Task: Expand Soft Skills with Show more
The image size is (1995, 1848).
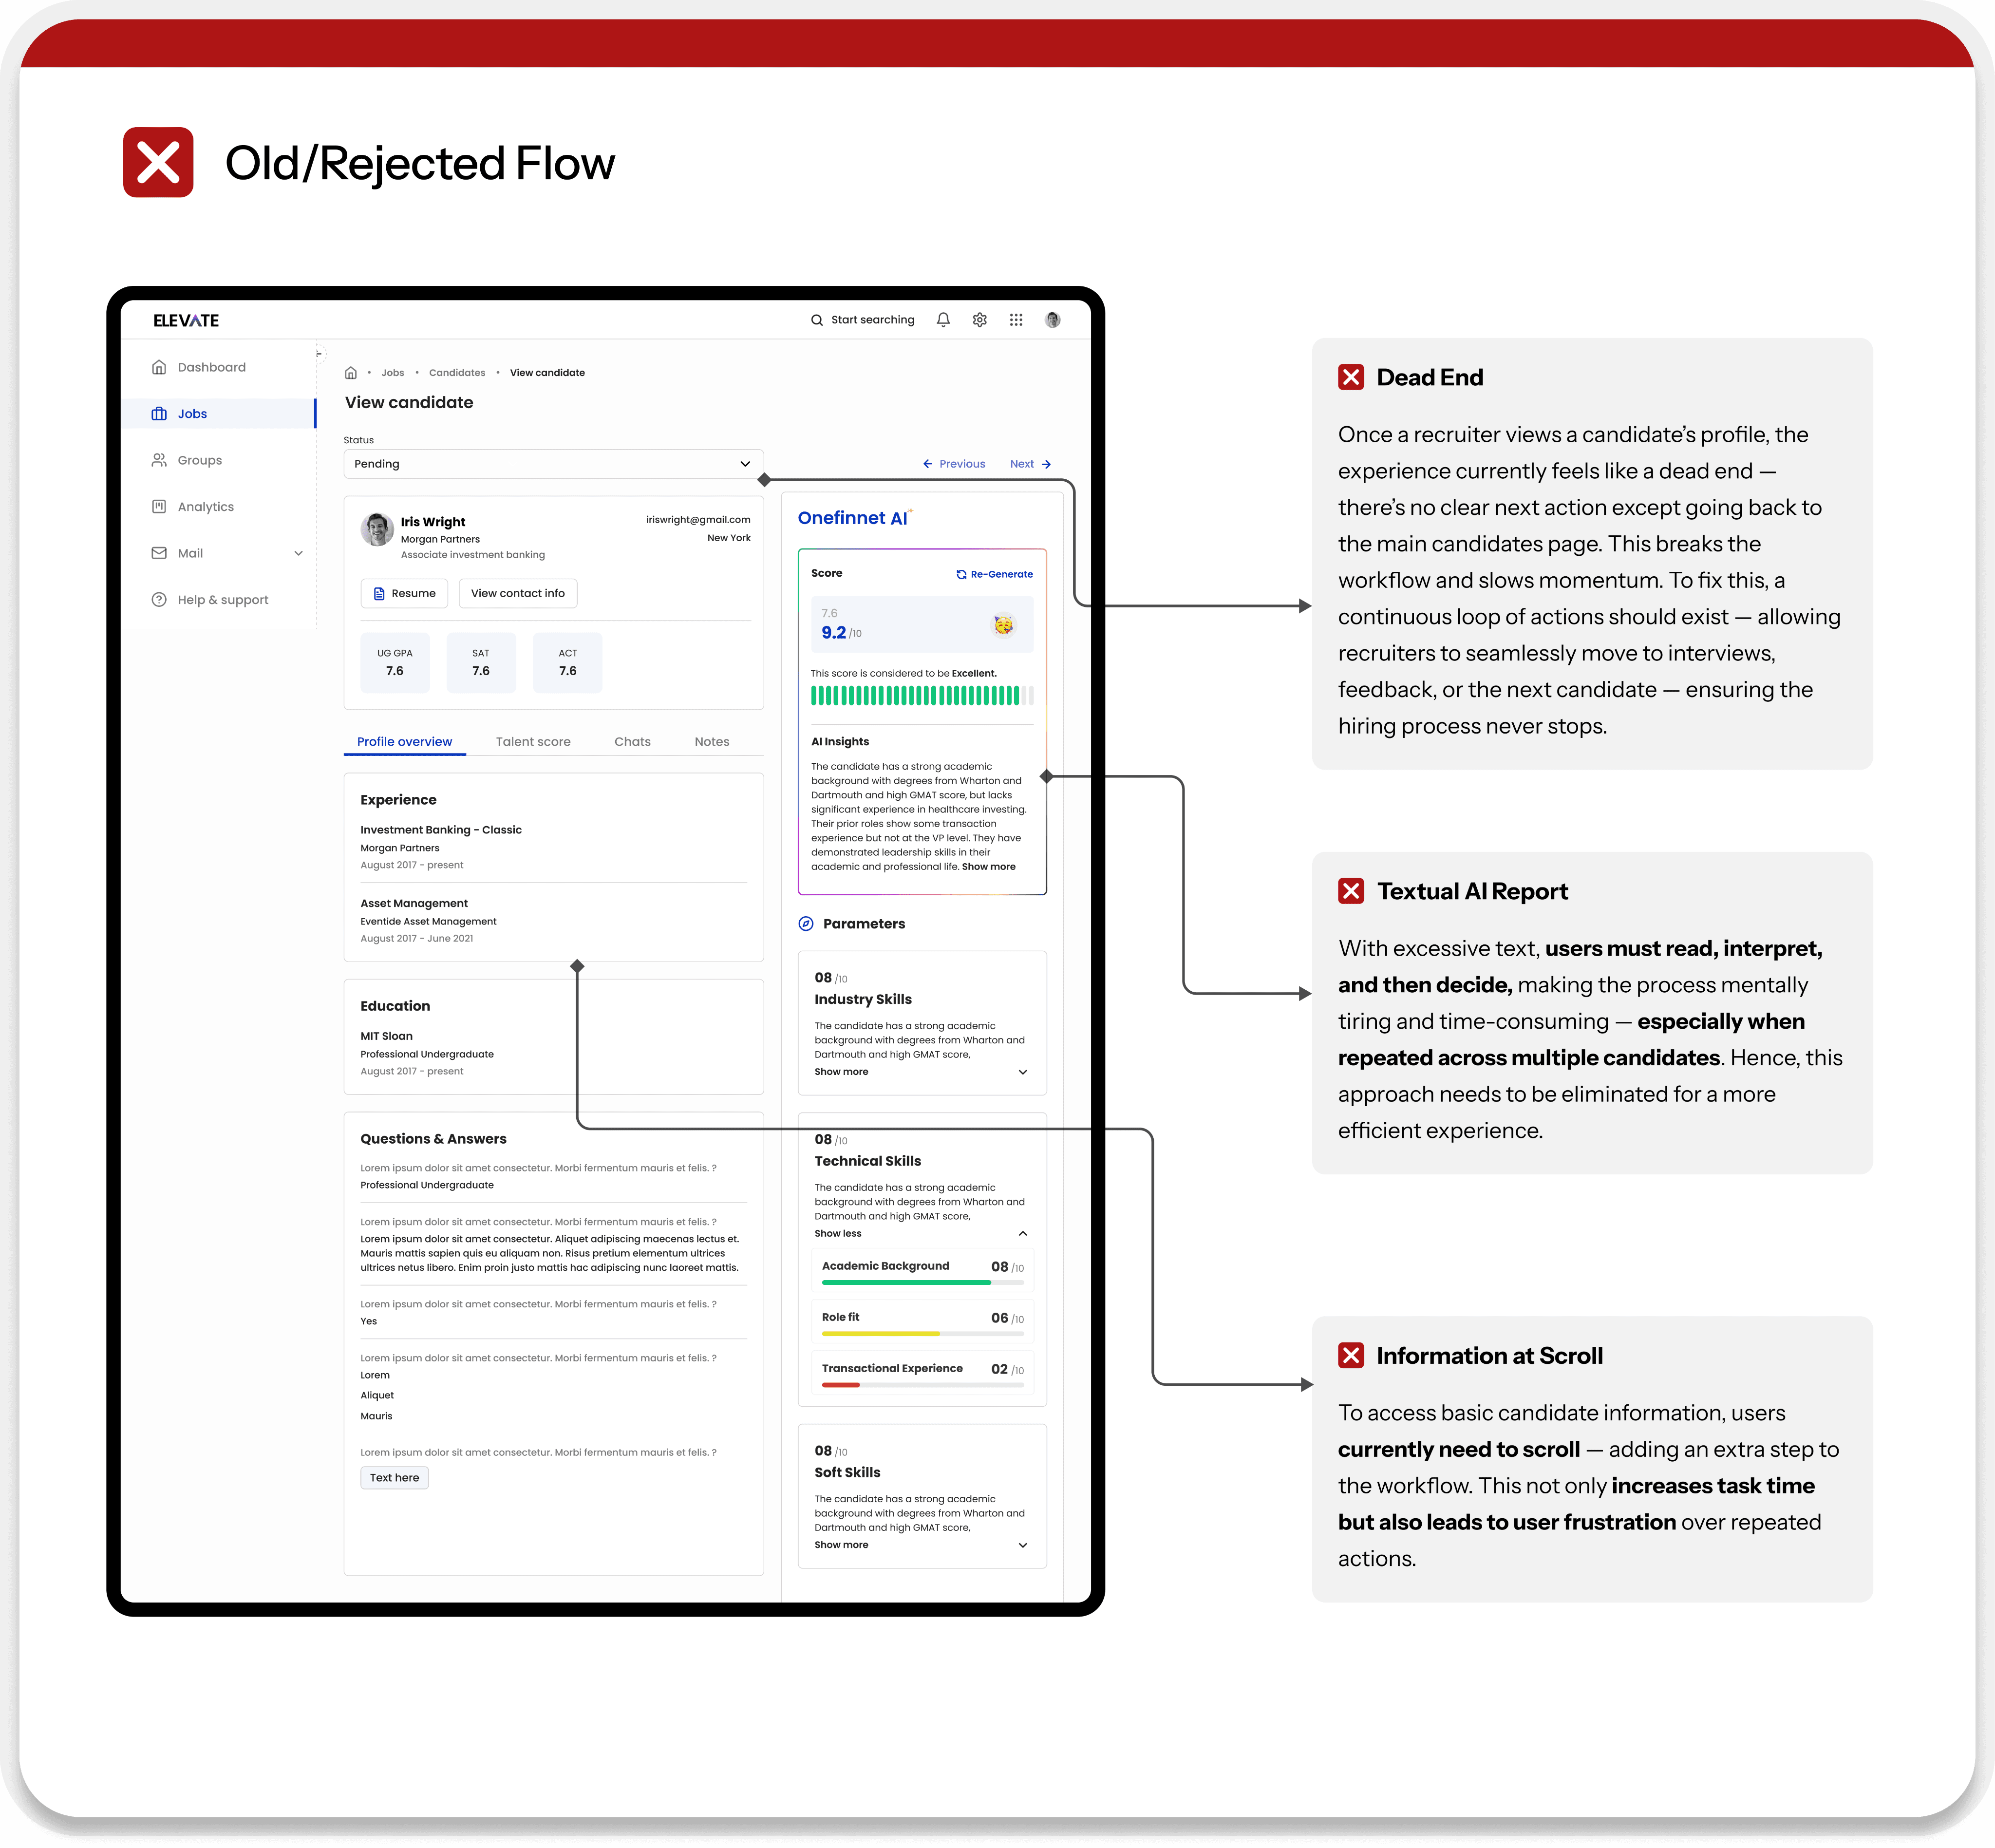Action: tap(842, 1545)
